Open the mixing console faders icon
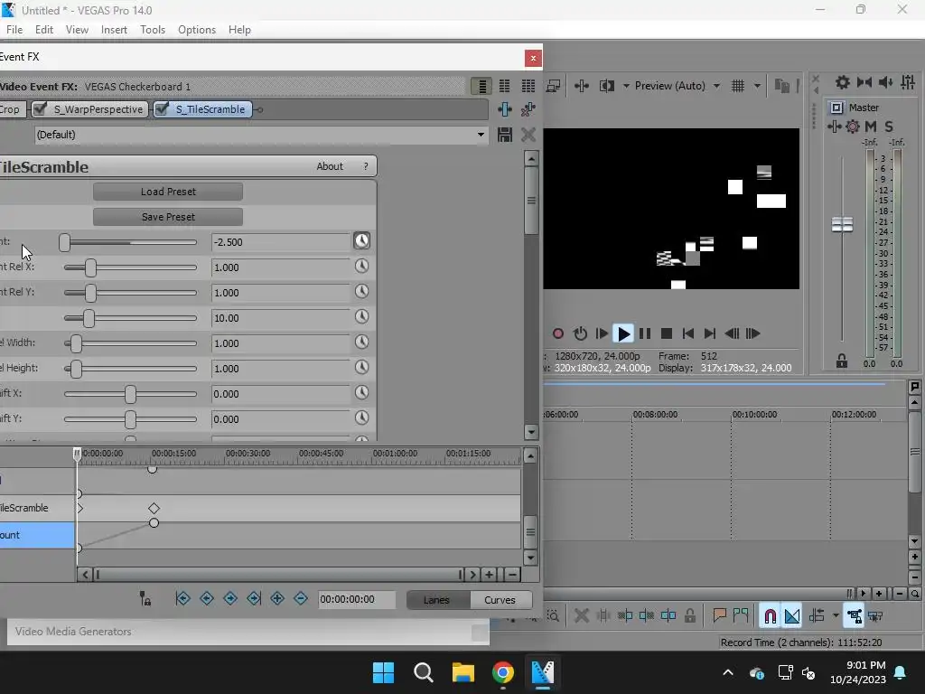Image resolution: width=925 pixels, height=694 pixels. [908, 82]
